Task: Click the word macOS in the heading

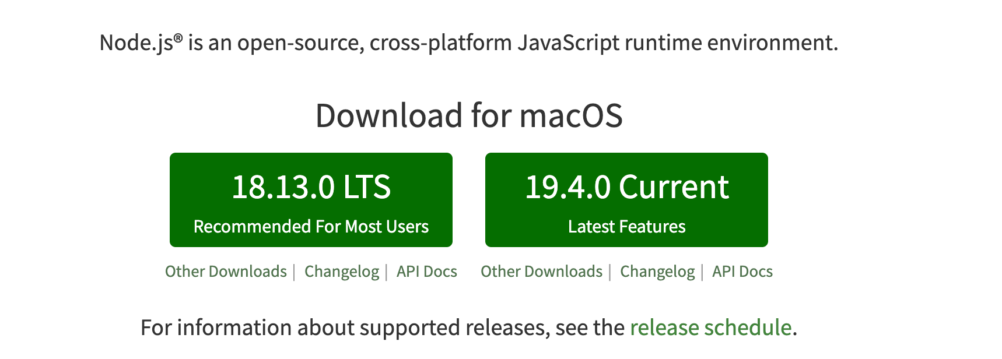Action: 571,115
